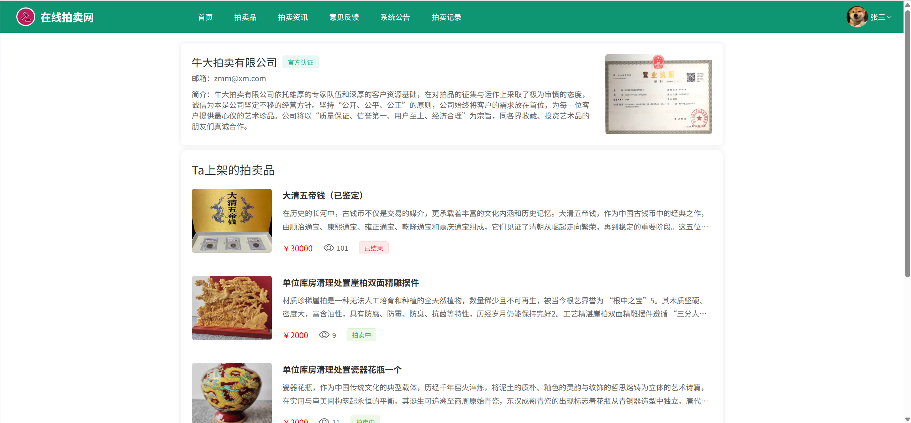
Task: Open the 首页 navigation menu item
Action: (x=205, y=17)
